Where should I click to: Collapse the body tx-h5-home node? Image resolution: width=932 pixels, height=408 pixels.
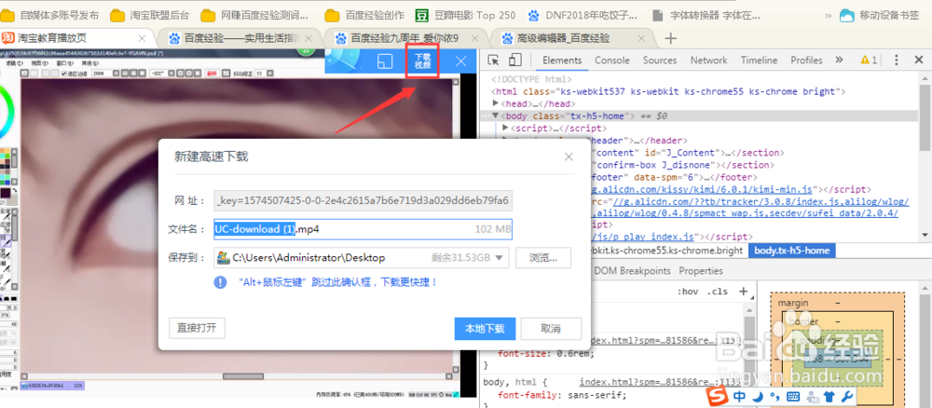point(495,116)
